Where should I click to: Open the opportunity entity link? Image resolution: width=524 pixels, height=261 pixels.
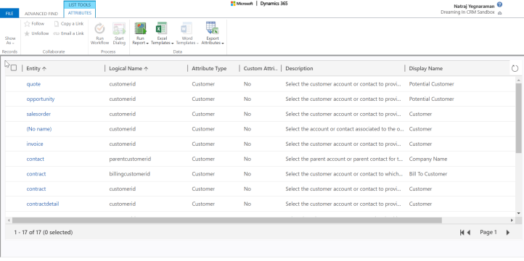click(41, 99)
